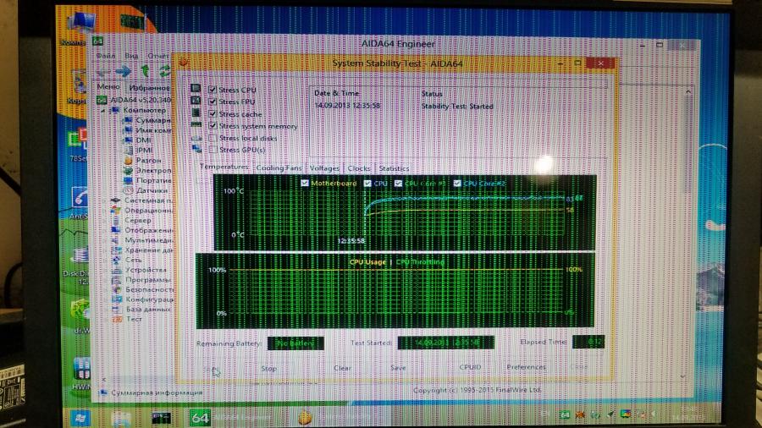This screenshot has width=762, height=428.
Task: Click the Stress FPU icon
Action: (x=196, y=101)
